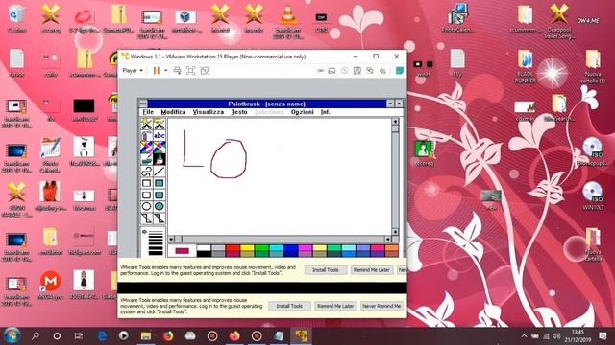615x345 pixels.
Task: Pick the magenta palette color
Action: [x=306, y=248]
